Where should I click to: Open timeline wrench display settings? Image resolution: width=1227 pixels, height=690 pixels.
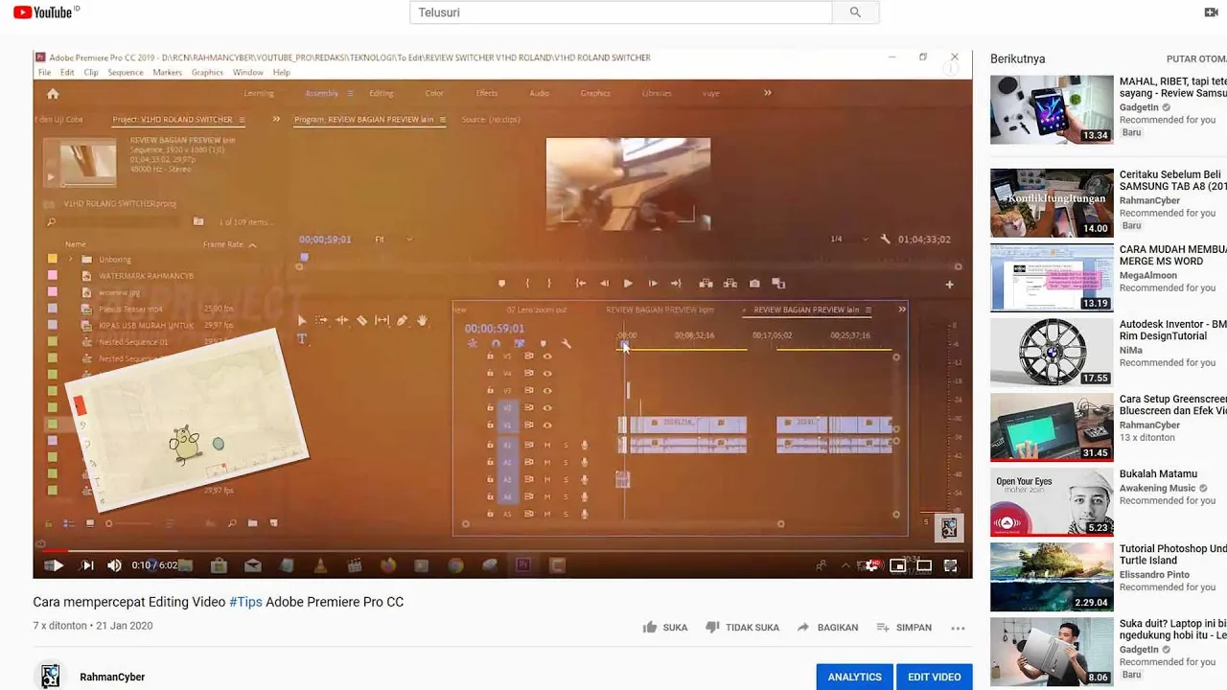pos(566,343)
